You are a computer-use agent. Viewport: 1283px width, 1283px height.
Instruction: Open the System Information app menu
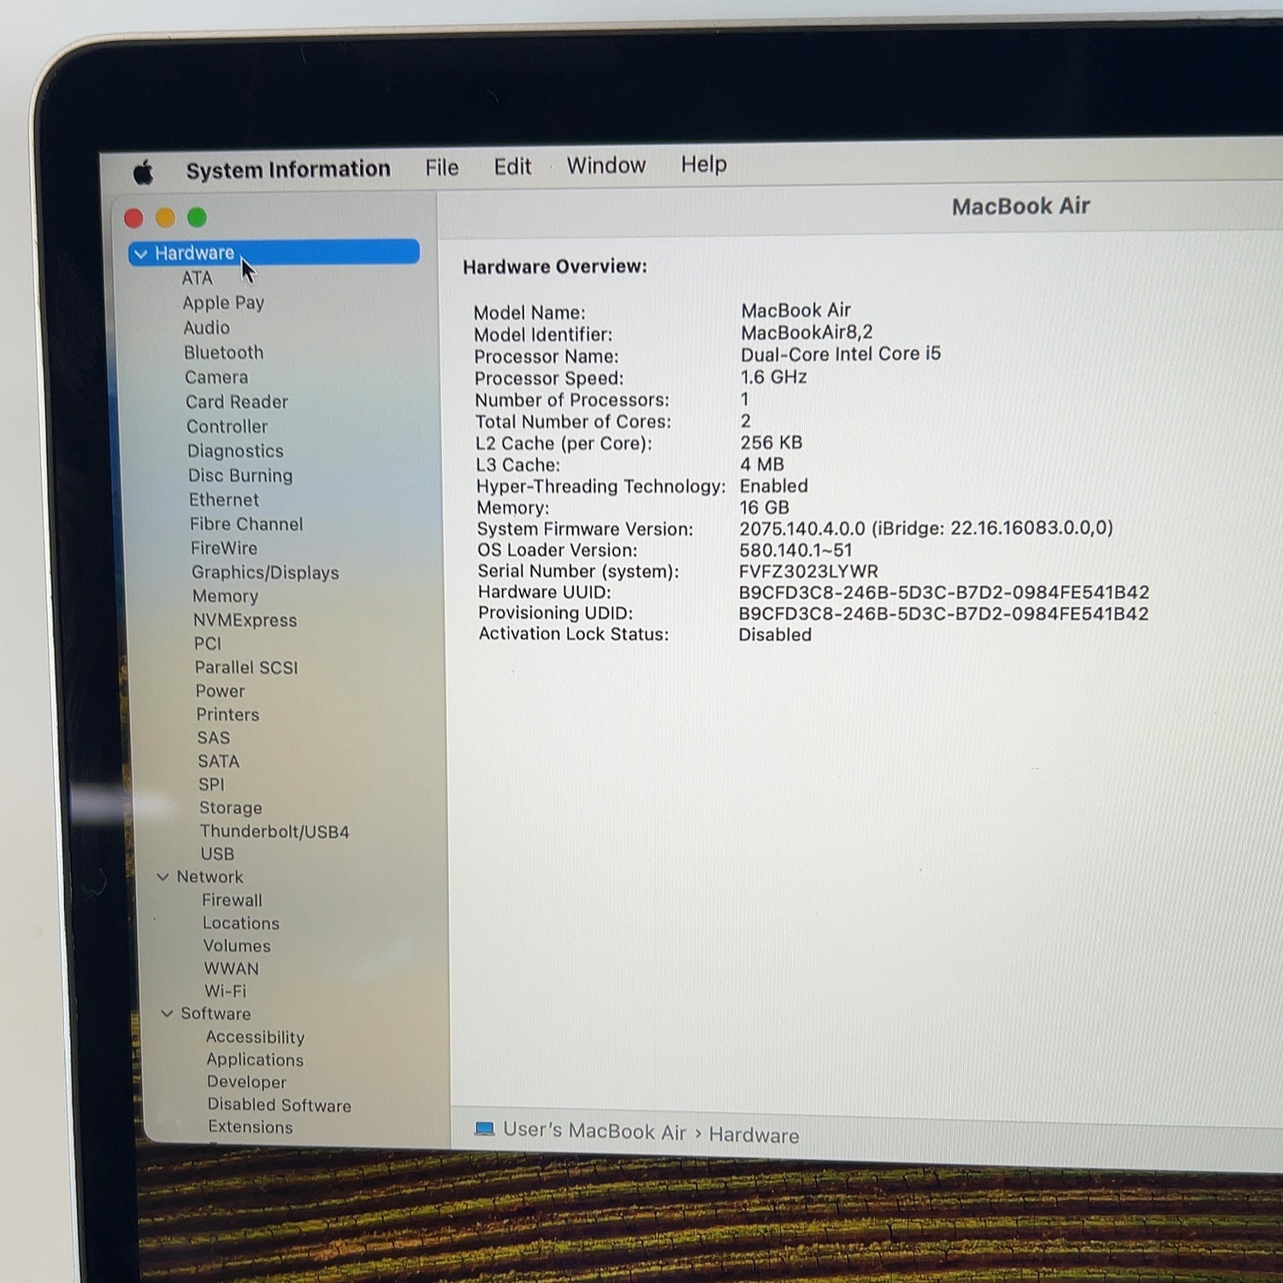(x=288, y=169)
